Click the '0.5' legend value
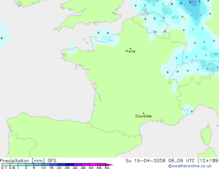This screenshot has width=219, height=169. 12,168
